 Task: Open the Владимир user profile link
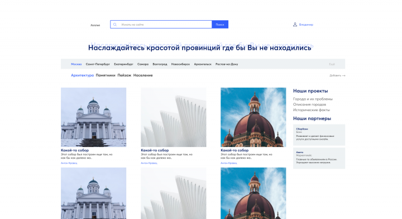306,25
